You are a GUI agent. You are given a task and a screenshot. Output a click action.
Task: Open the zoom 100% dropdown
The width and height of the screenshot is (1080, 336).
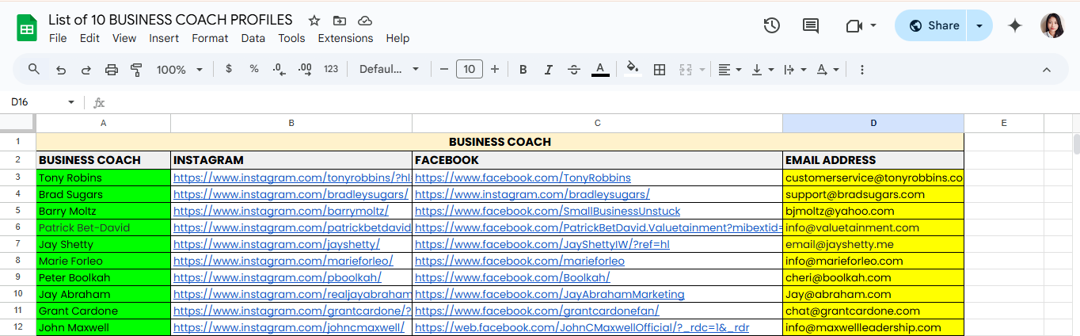[x=179, y=70]
